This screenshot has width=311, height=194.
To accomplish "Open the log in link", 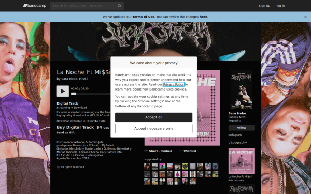I will click(x=280, y=6).
